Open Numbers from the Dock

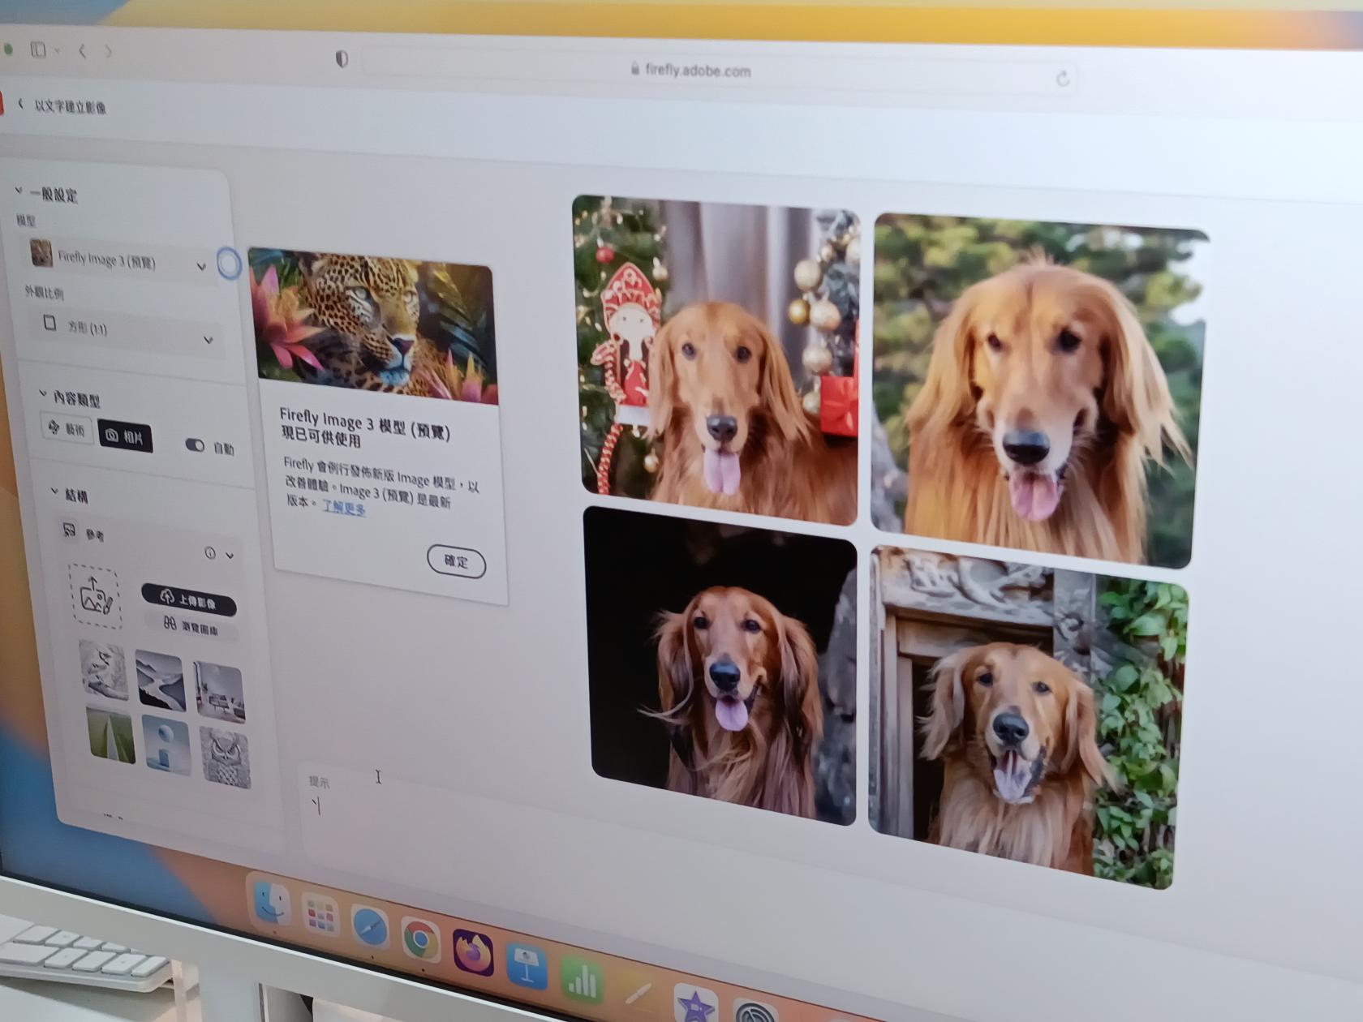581,979
